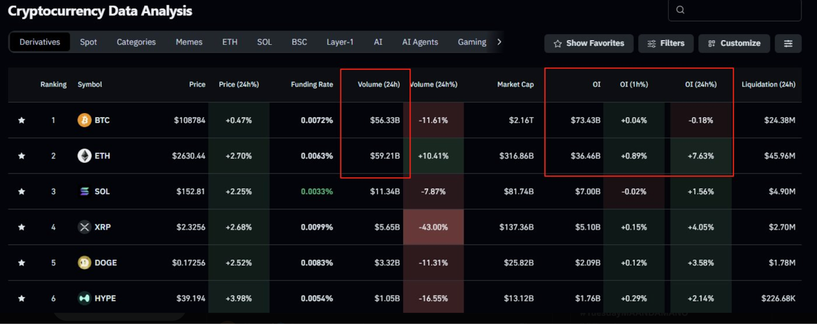Open the table settings sliders icon button
The height and width of the screenshot is (324, 817).
click(x=788, y=43)
